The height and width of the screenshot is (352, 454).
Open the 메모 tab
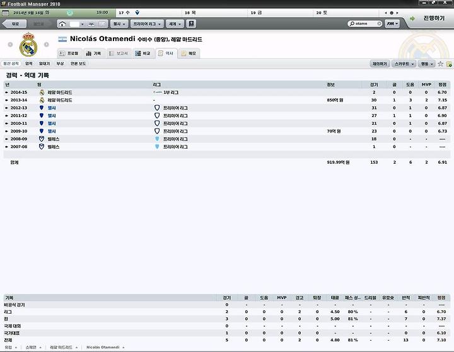click(189, 54)
